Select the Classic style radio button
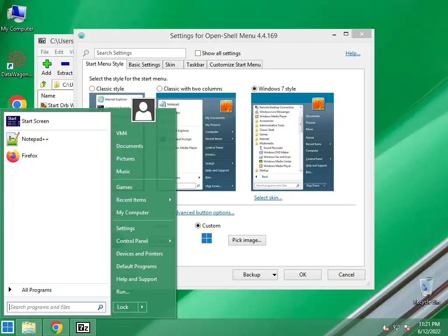Image resolution: width=448 pixels, height=336 pixels. point(92,88)
